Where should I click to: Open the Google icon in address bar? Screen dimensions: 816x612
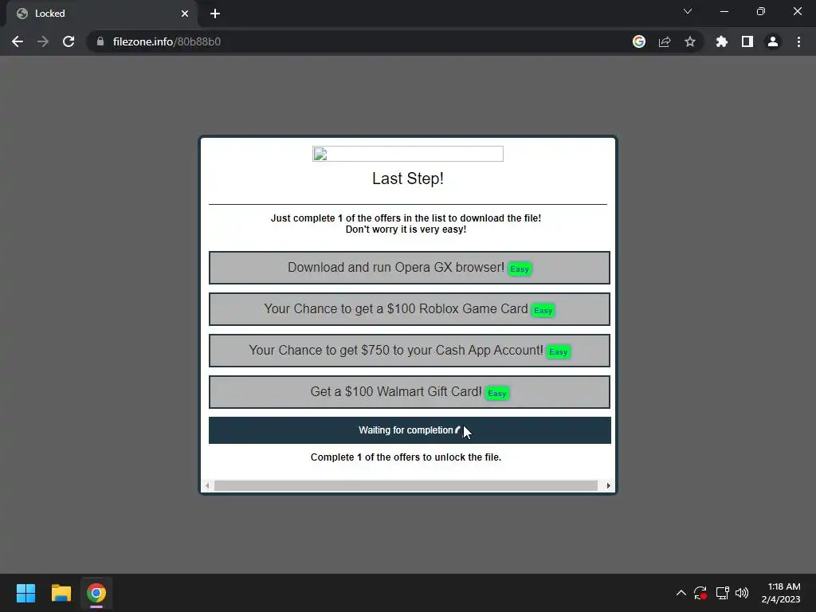(x=639, y=41)
